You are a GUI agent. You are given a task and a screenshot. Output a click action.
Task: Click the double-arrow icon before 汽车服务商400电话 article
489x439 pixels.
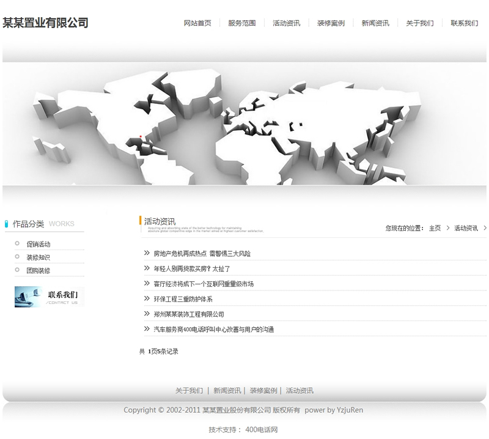pos(147,329)
